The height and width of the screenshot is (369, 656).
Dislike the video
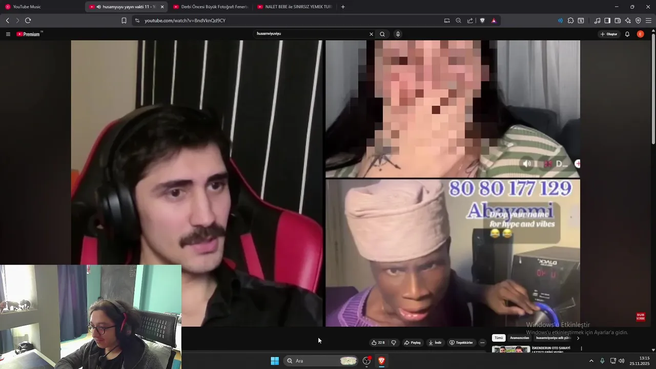[394, 342]
